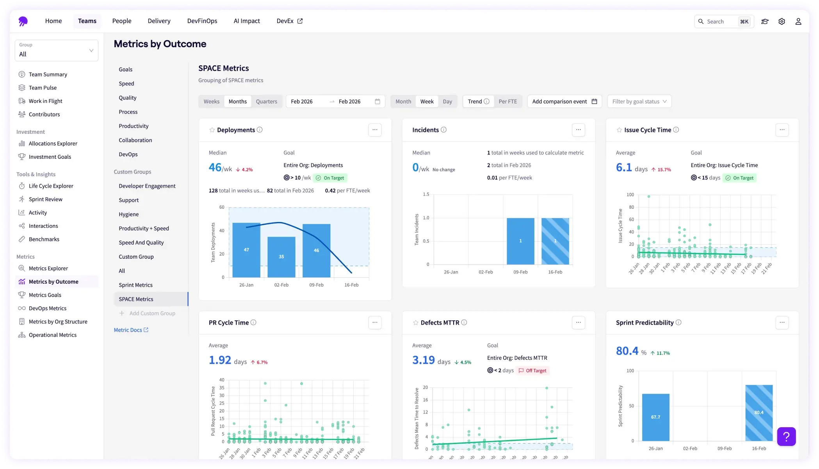Expand the Group All dropdown
819x469 pixels.
(57, 51)
